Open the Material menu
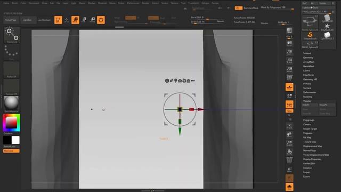The height and width of the screenshot is (192, 341). pyautogui.click(x=102, y=3)
